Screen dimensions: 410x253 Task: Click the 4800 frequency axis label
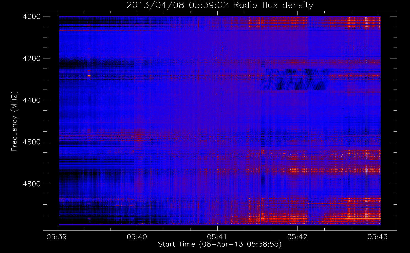click(x=32, y=184)
